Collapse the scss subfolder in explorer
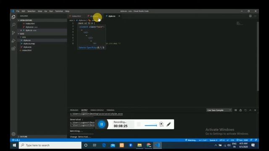This screenshot has height=151, width=269. click(x=42, y=37)
